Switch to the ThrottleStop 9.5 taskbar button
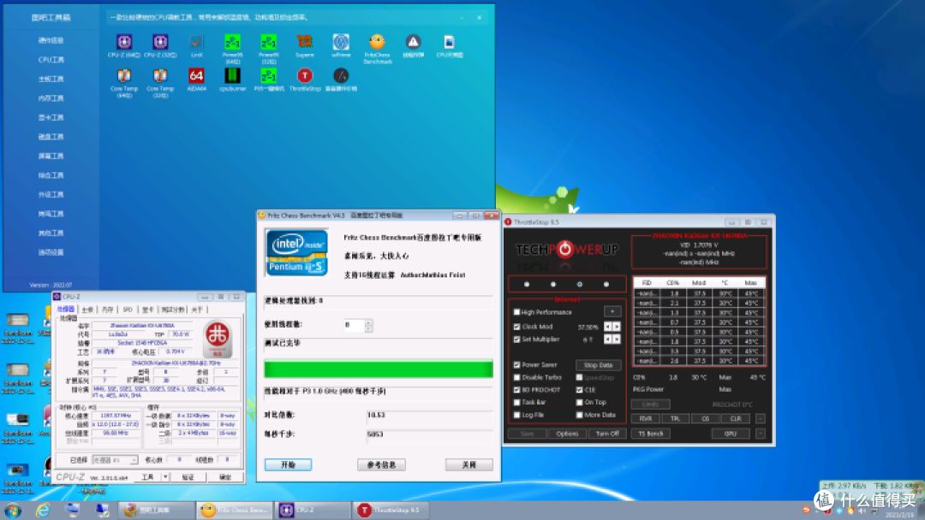 (x=391, y=510)
